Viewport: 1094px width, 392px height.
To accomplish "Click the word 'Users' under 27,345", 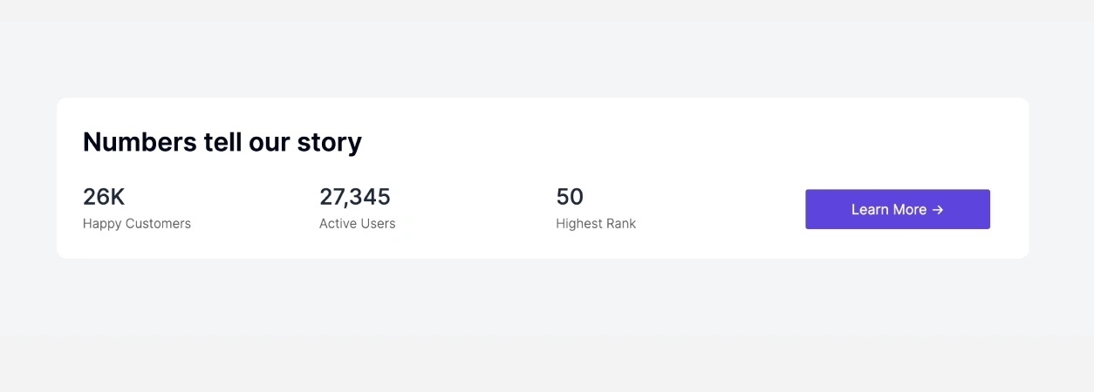I will pyautogui.click(x=378, y=224).
